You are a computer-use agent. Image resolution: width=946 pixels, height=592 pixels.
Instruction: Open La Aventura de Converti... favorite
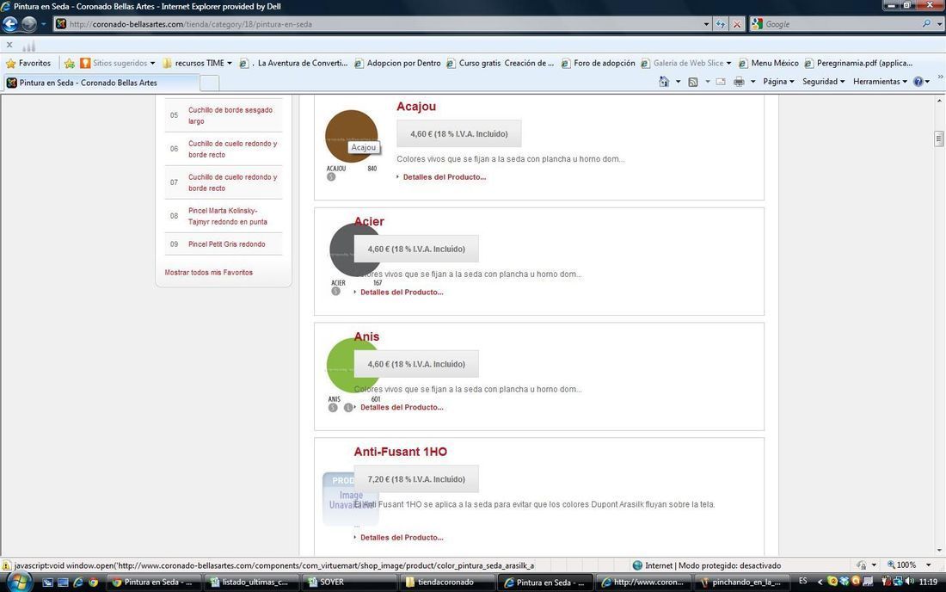tap(294, 63)
